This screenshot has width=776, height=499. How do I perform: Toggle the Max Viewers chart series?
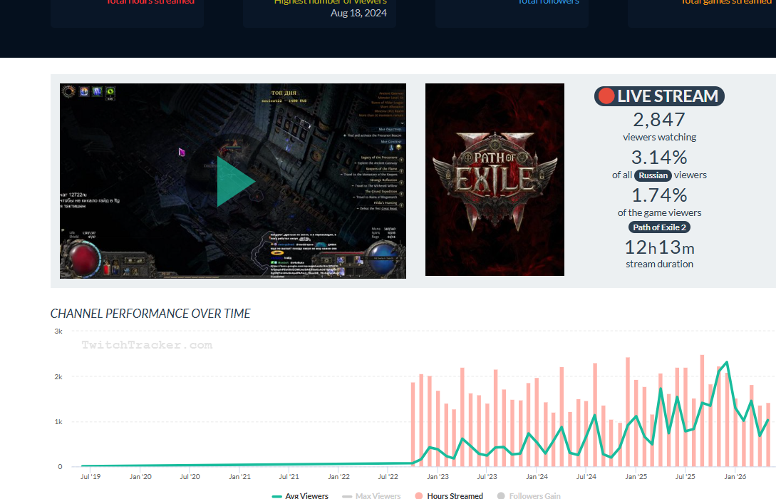point(371,495)
